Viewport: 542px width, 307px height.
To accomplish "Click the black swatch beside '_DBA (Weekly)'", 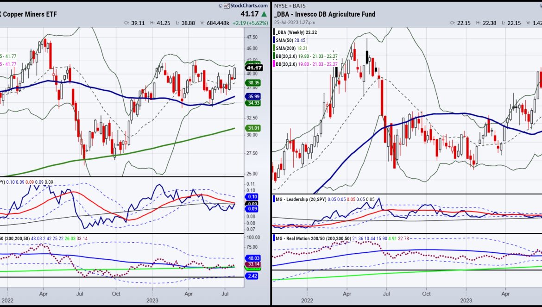I will coord(274,32).
